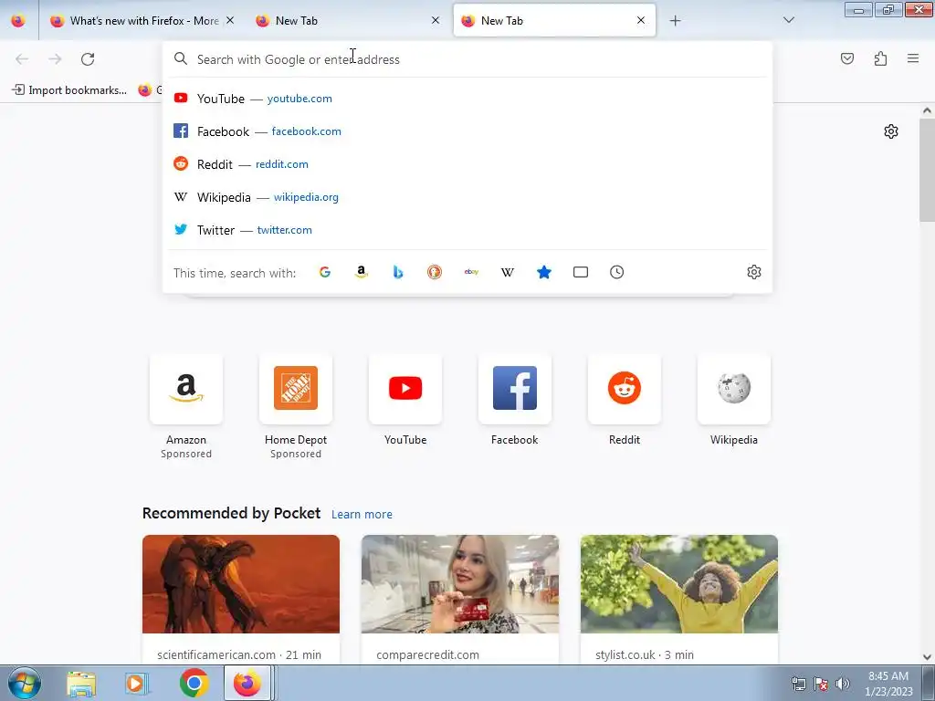Open scientificamerican.com Pocket story image

coord(241,584)
